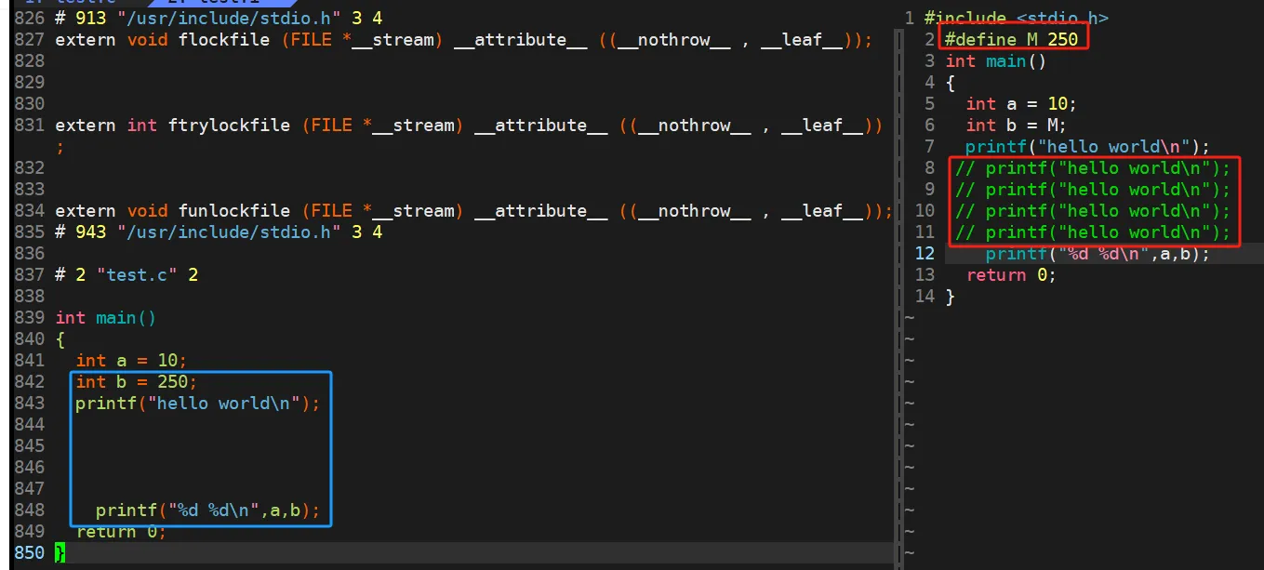Click '__leaf__' attribute on the funlockfile line
Image resolution: width=1264 pixels, height=570 pixels.
pos(822,211)
